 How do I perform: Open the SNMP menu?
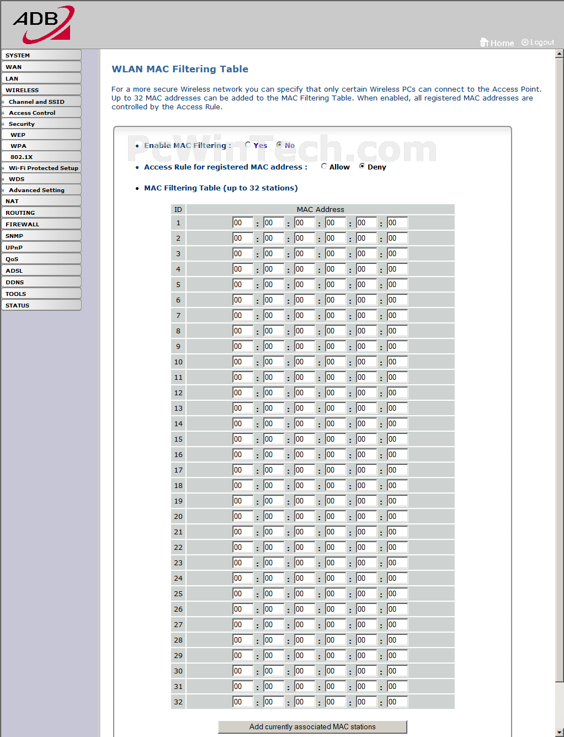tap(41, 236)
